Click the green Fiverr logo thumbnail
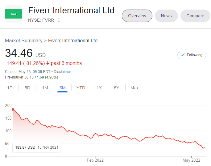 click(14, 14)
